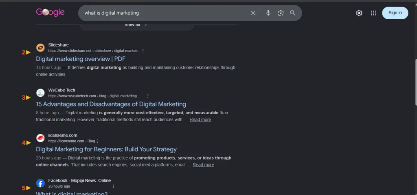The height and width of the screenshot is (195, 417).
Task: Open search by image camera icon
Action: pyautogui.click(x=281, y=13)
